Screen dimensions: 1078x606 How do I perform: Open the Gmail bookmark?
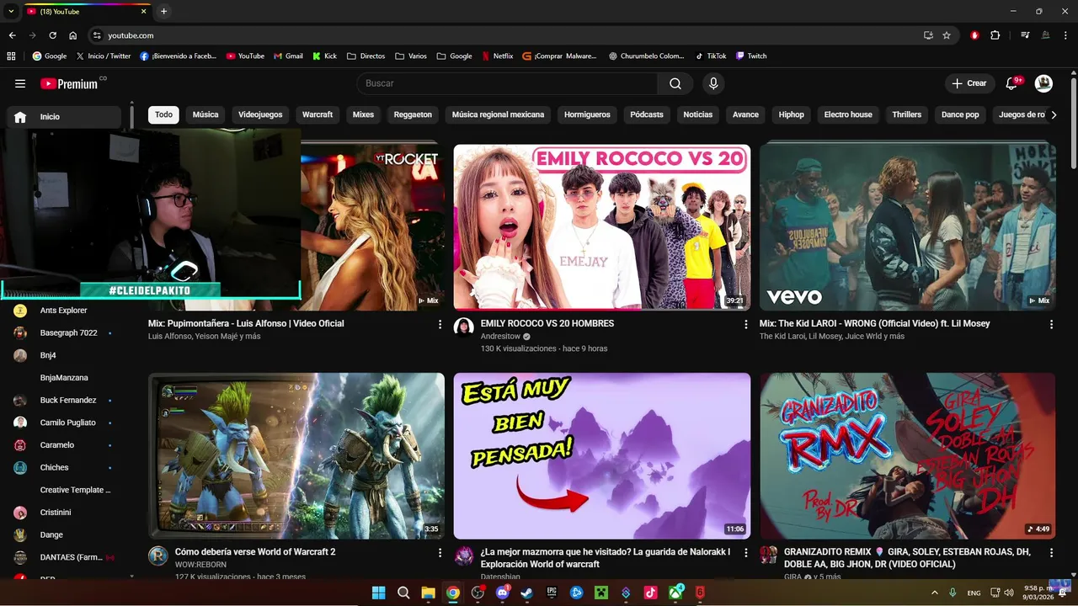point(287,56)
